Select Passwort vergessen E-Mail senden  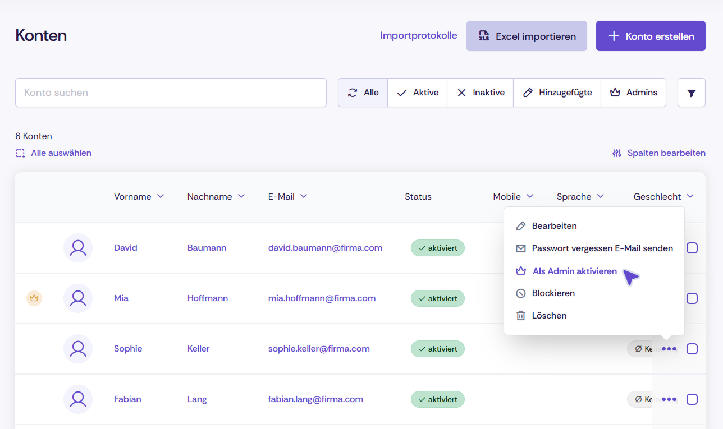pos(594,248)
